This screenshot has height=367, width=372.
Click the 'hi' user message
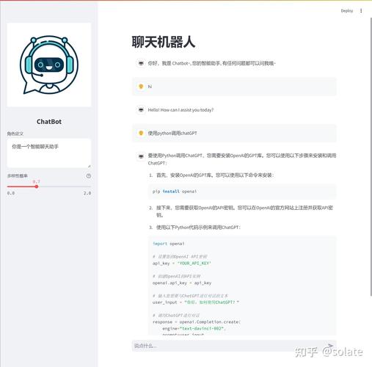tap(150, 87)
